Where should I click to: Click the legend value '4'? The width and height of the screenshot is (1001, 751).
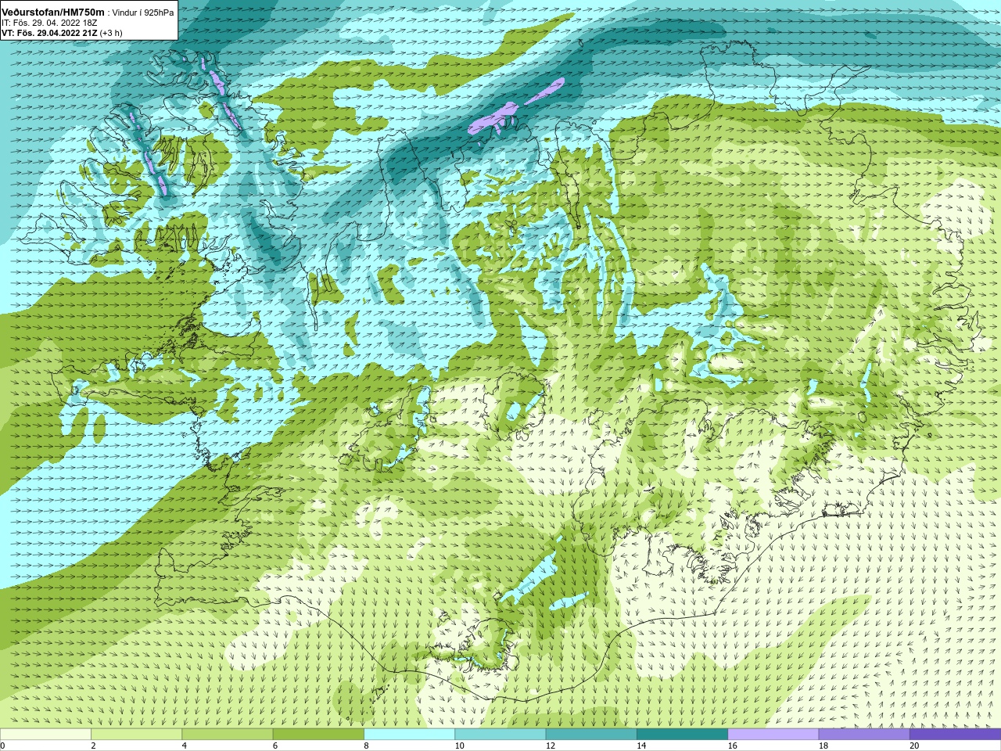tap(185, 746)
